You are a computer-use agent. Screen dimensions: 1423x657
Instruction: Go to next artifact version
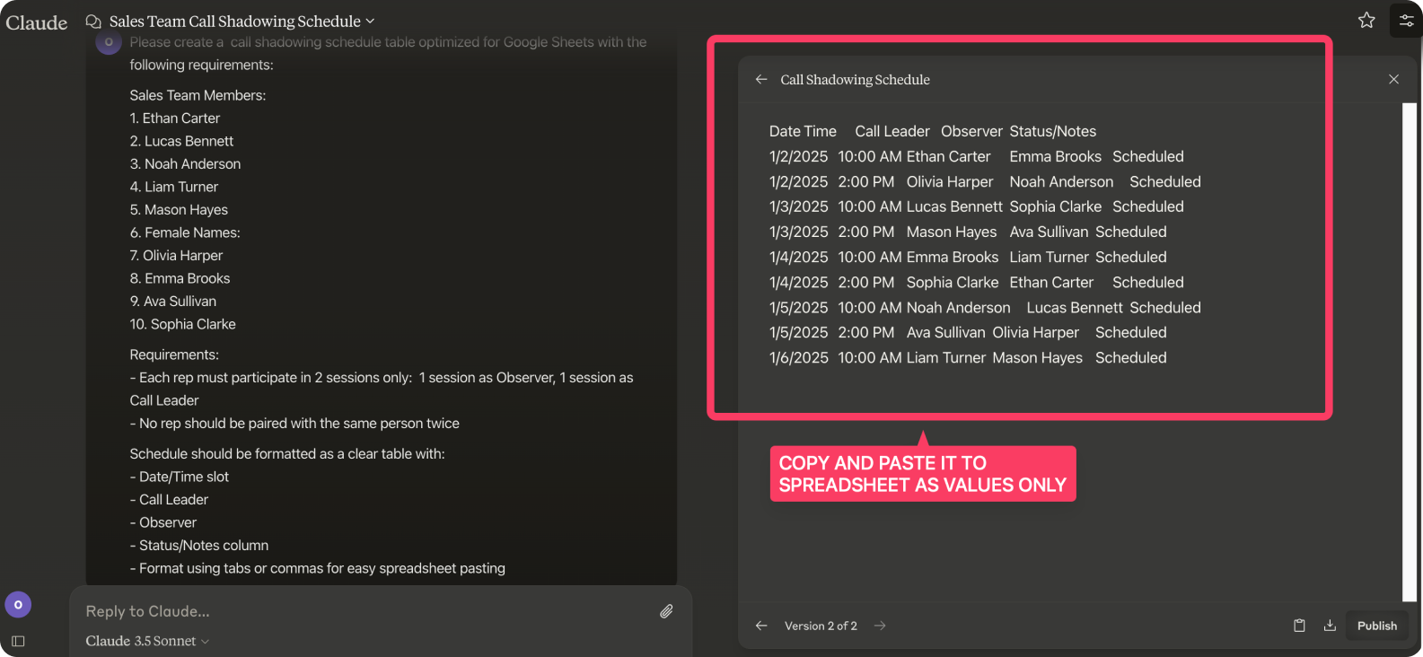(880, 626)
